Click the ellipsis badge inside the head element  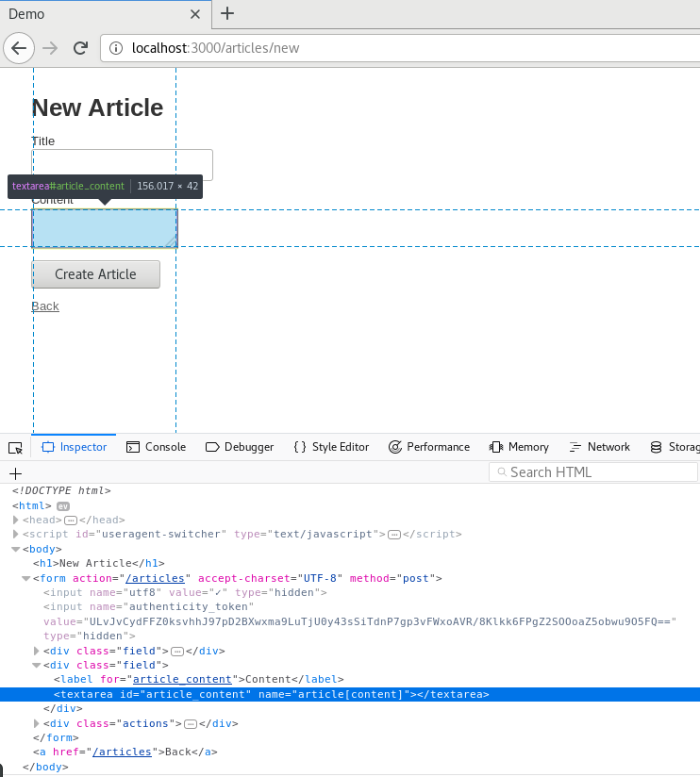pyautogui.click(x=71, y=521)
